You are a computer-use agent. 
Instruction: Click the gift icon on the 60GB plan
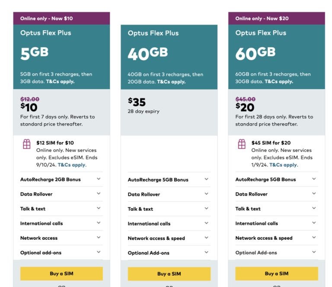coord(242,144)
